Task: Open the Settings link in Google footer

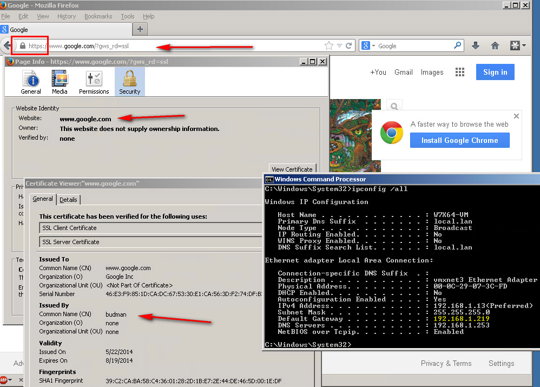Action: (501, 363)
